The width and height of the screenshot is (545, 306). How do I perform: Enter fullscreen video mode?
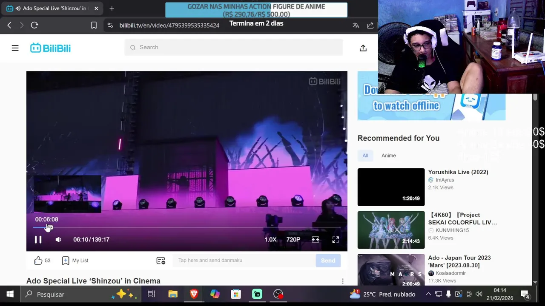(x=336, y=240)
